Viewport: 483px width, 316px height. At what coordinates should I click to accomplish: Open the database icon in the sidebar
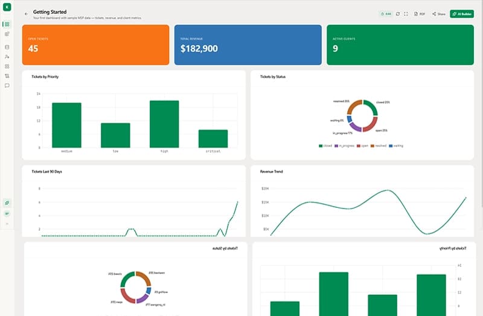(7, 47)
